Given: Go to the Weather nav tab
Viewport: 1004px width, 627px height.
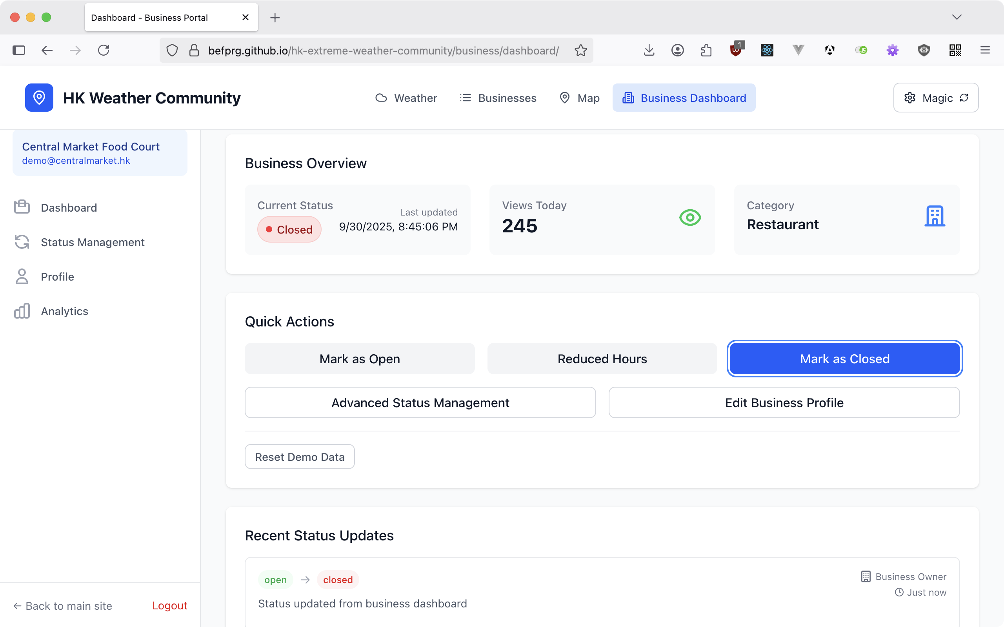Looking at the screenshot, I should (406, 98).
